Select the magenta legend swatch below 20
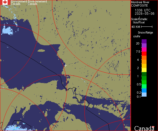Viewport: 158px width, 131px height. coord(144,50)
